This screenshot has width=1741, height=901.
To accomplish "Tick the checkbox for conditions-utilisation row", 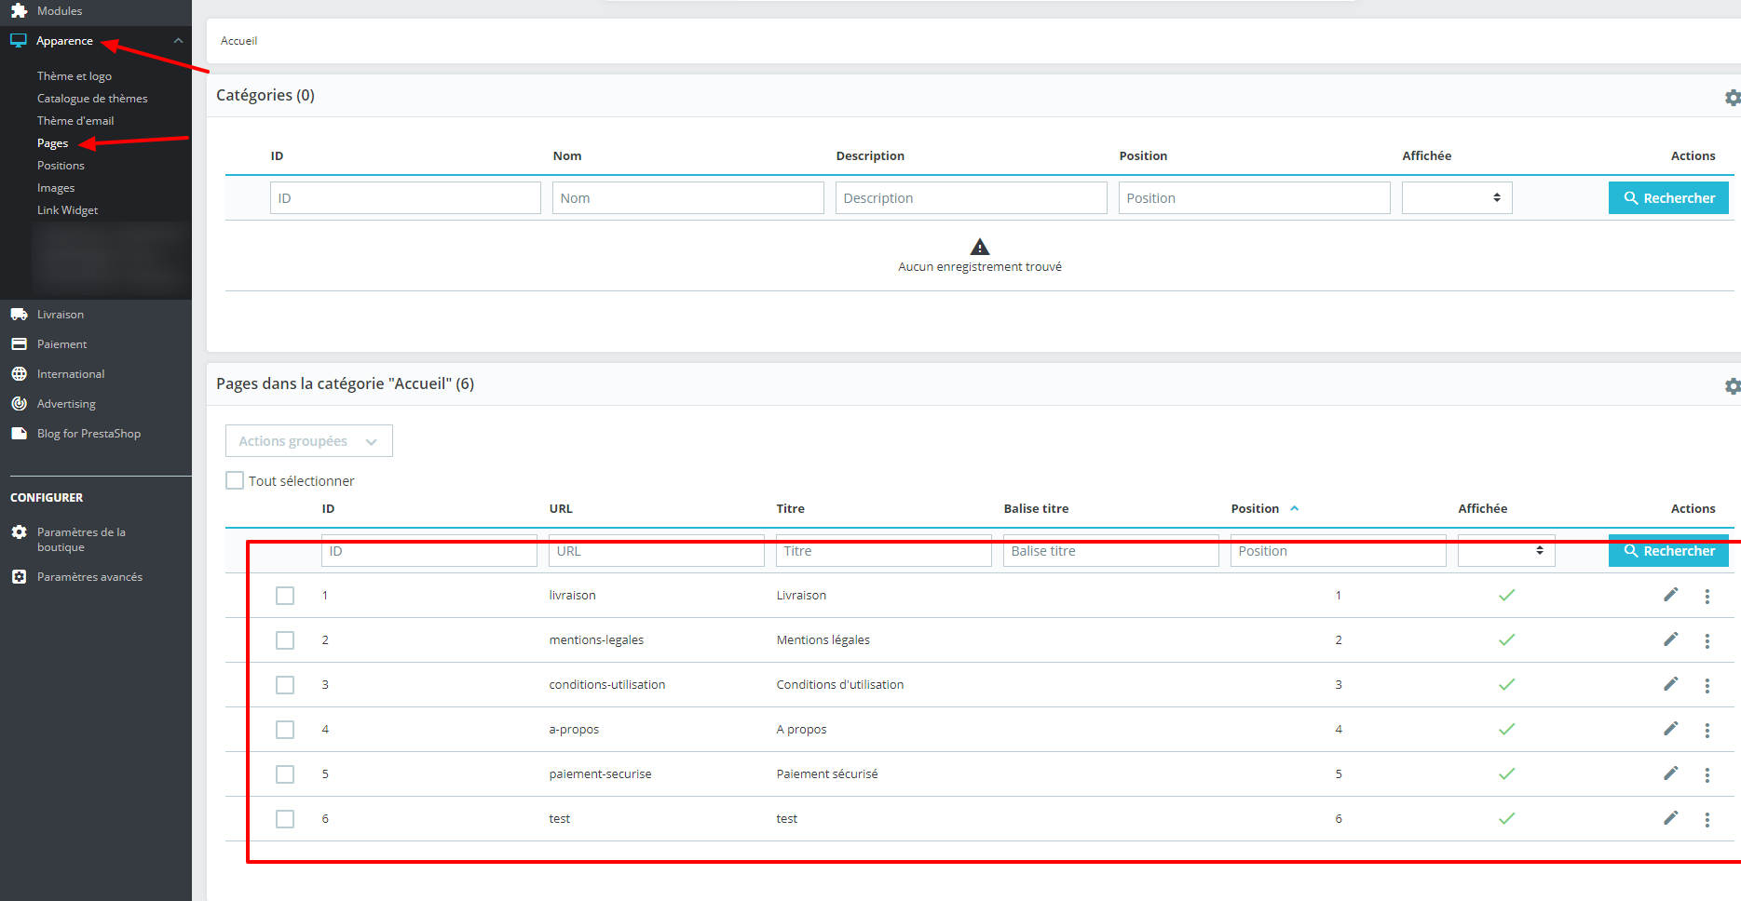I will pos(285,685).
